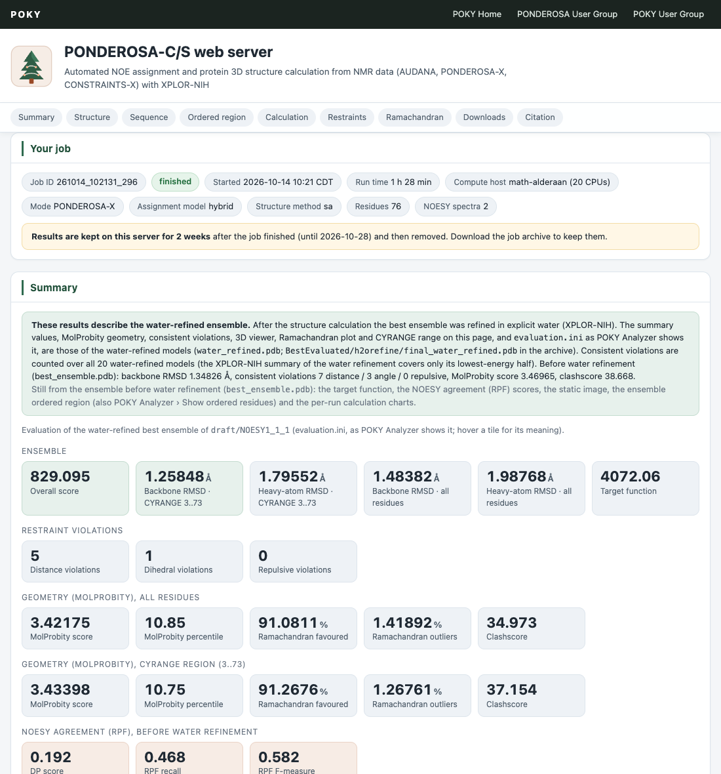The image size is (721, 774).
Task: Click the RESTRAINT VIOLATIONS group label
Action: coord(72,531)
